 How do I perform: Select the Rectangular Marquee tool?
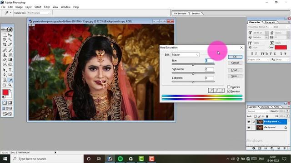(x=5, y=35)
